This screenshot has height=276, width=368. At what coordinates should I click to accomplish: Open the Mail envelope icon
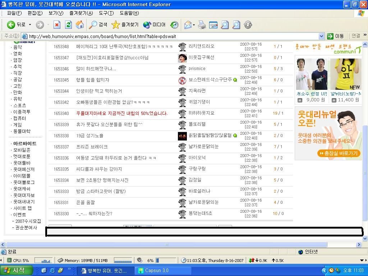188,25
